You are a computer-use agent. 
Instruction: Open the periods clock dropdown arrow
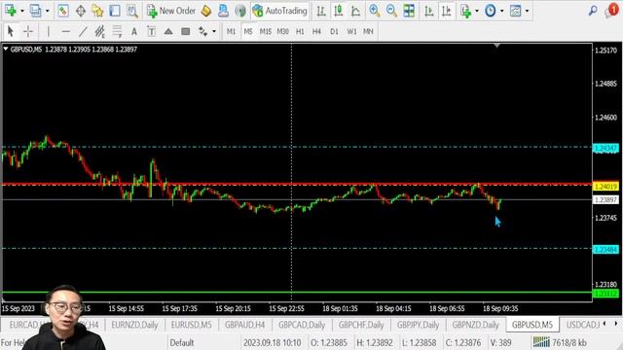[x=502, y=11]
